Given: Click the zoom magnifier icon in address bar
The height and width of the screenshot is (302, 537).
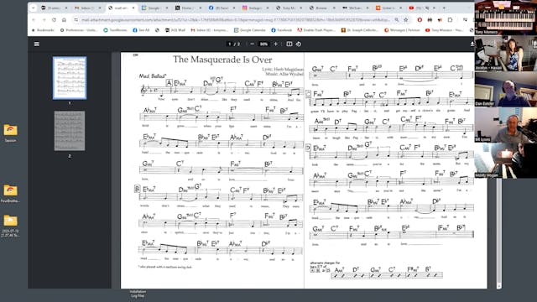Looking at the screenshot, I should pos(397,20).
